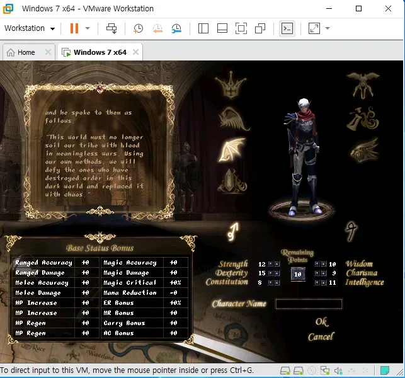Click the Carry Bonus row
Viewport: 405px width, 378px height.
point(144,323)
